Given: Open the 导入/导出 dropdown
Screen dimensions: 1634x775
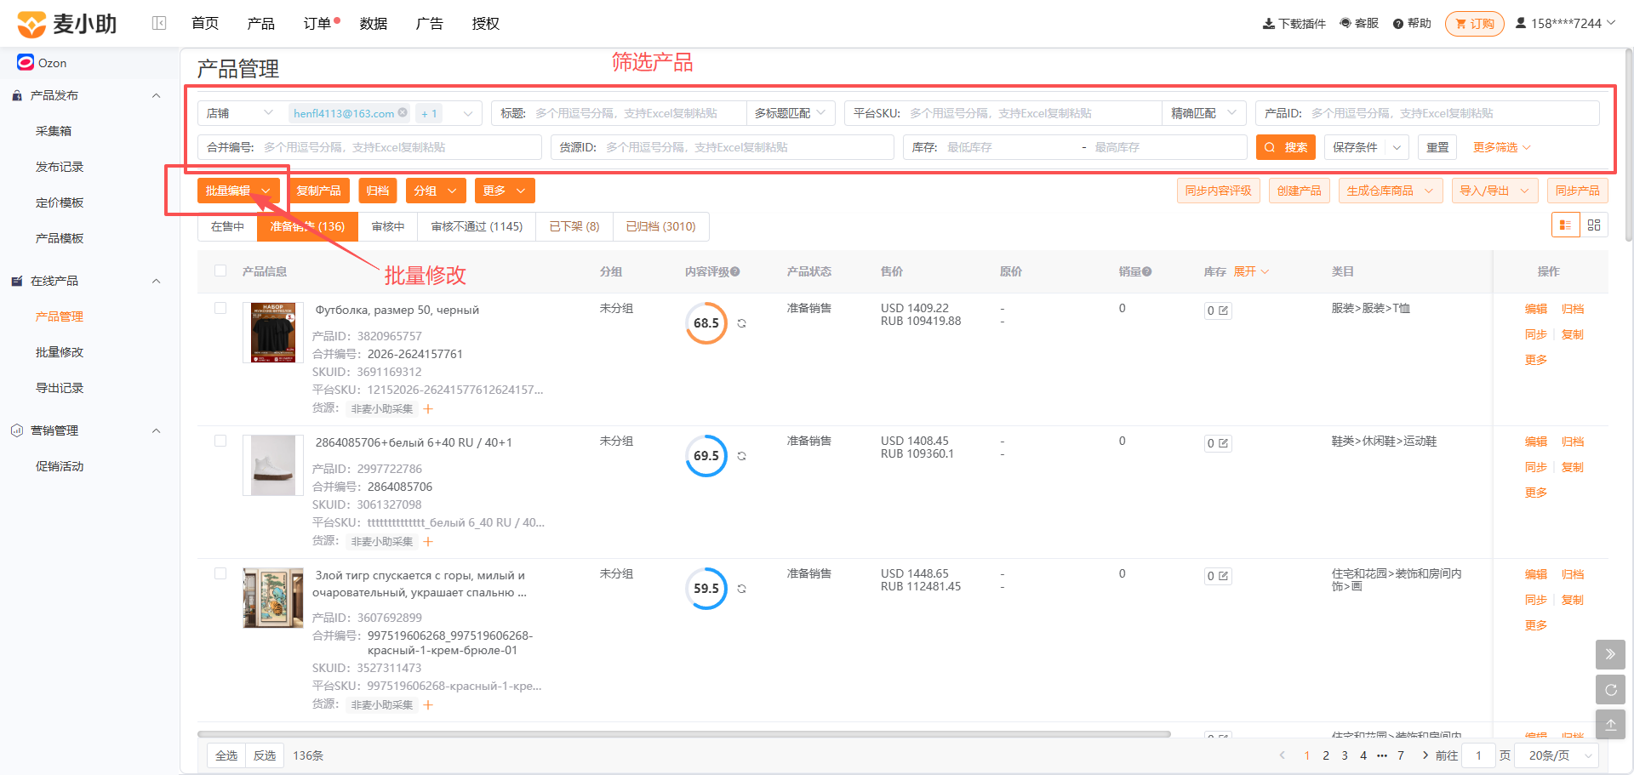Looking at the screenshot, I should [1494, 191].
